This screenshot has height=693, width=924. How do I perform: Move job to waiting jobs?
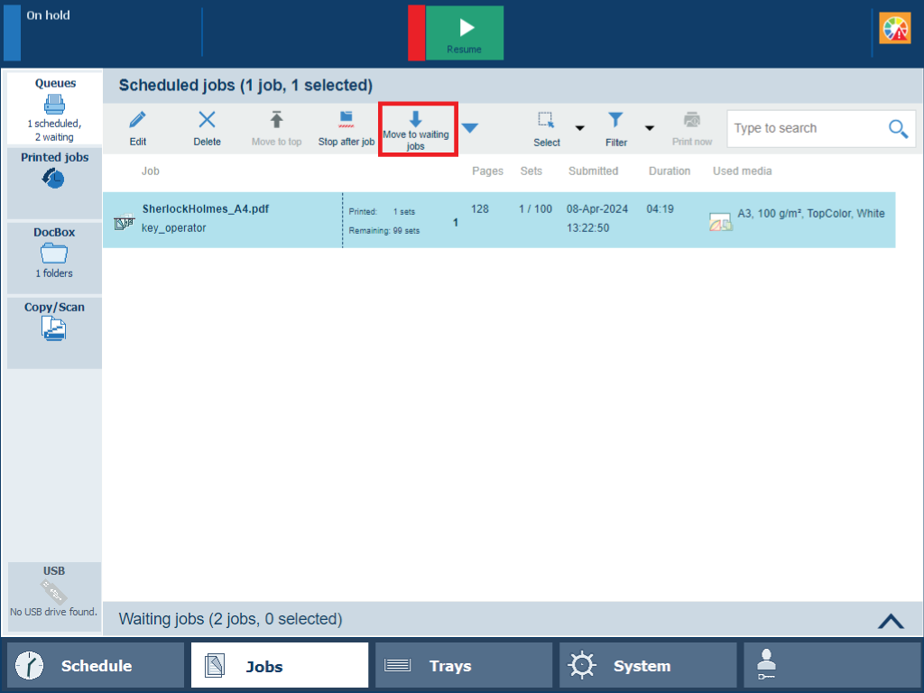[416, 128]
